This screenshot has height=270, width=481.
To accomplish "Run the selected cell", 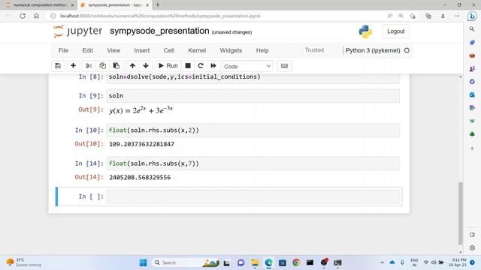I will 168,66.
